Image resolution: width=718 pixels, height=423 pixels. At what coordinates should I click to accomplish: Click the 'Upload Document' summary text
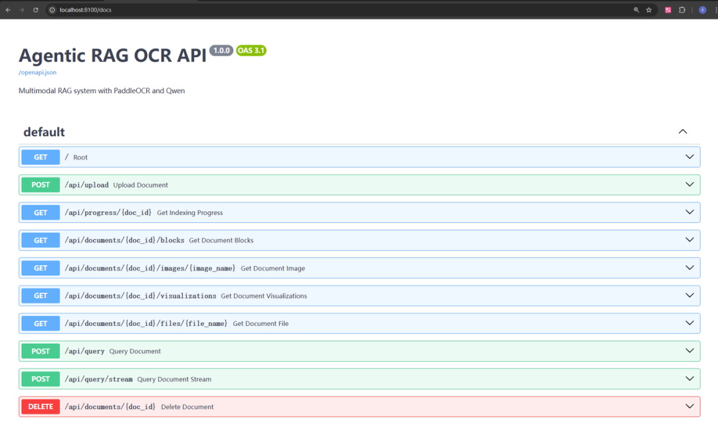pos(140,185)
